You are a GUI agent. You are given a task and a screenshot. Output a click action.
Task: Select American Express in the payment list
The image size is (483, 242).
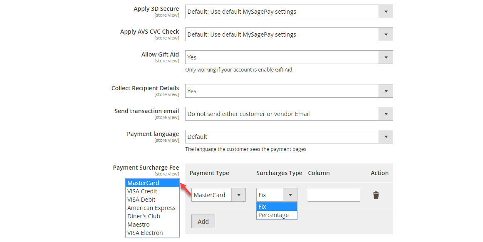pos(151,207)
